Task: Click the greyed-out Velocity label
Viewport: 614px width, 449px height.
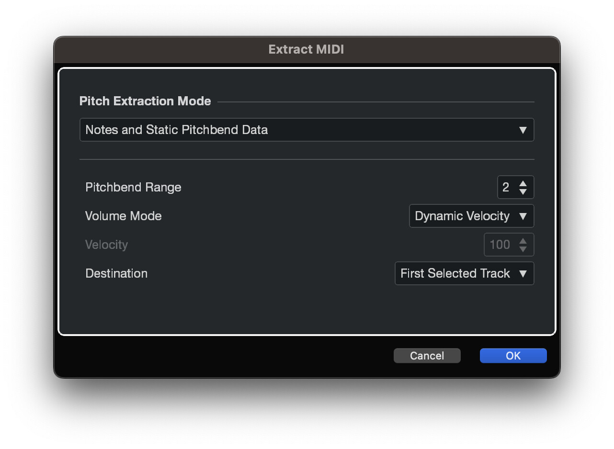Action: (106, 245)
